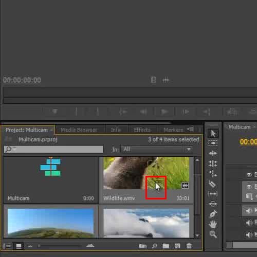Select the clouds clip thumbnail
This screenshot has width=257, height=257.
tap(146, 223)
